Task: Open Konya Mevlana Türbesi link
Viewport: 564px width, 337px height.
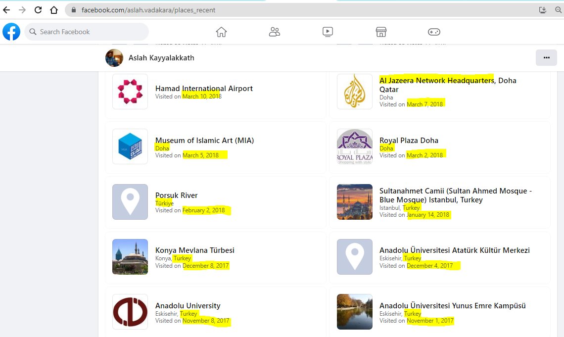Action: pyautogui.click(x=194, y=250)
